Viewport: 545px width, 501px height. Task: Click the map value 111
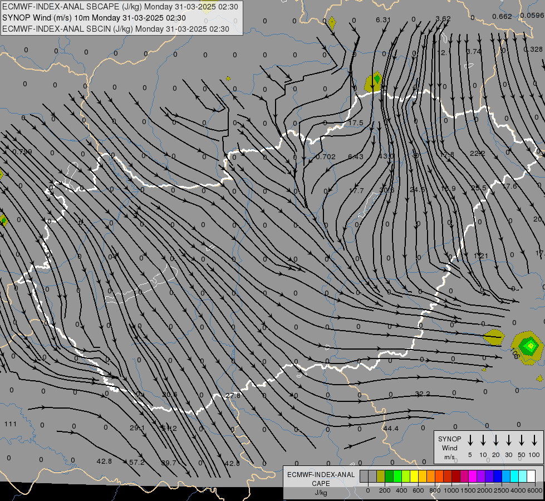[11, 424]
